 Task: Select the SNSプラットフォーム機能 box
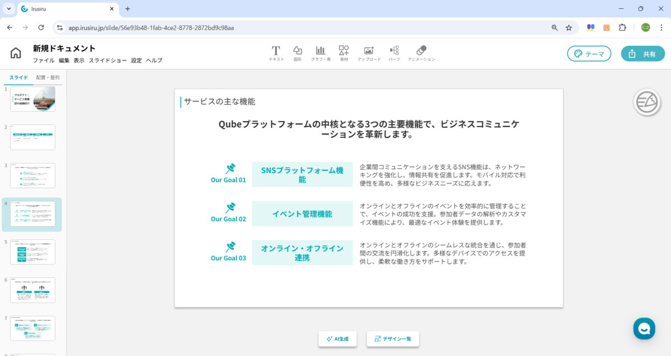(303, 175)
